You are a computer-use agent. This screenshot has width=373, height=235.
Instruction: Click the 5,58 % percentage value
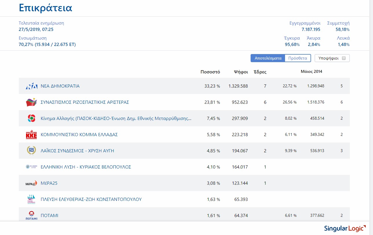(x=213, y=135)
